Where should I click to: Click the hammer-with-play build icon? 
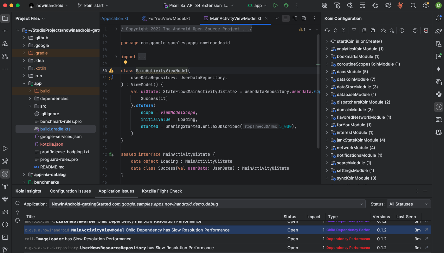pyautogui.click(x=337, y=5)
